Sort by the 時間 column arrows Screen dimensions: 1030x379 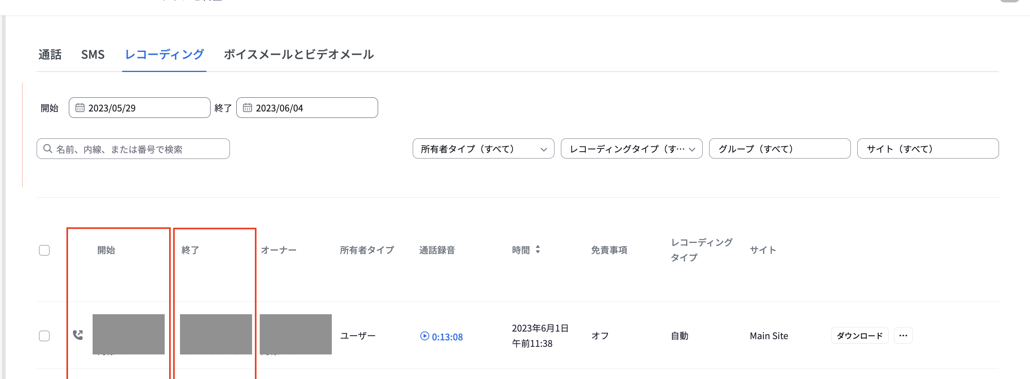[x=538, y=250]
